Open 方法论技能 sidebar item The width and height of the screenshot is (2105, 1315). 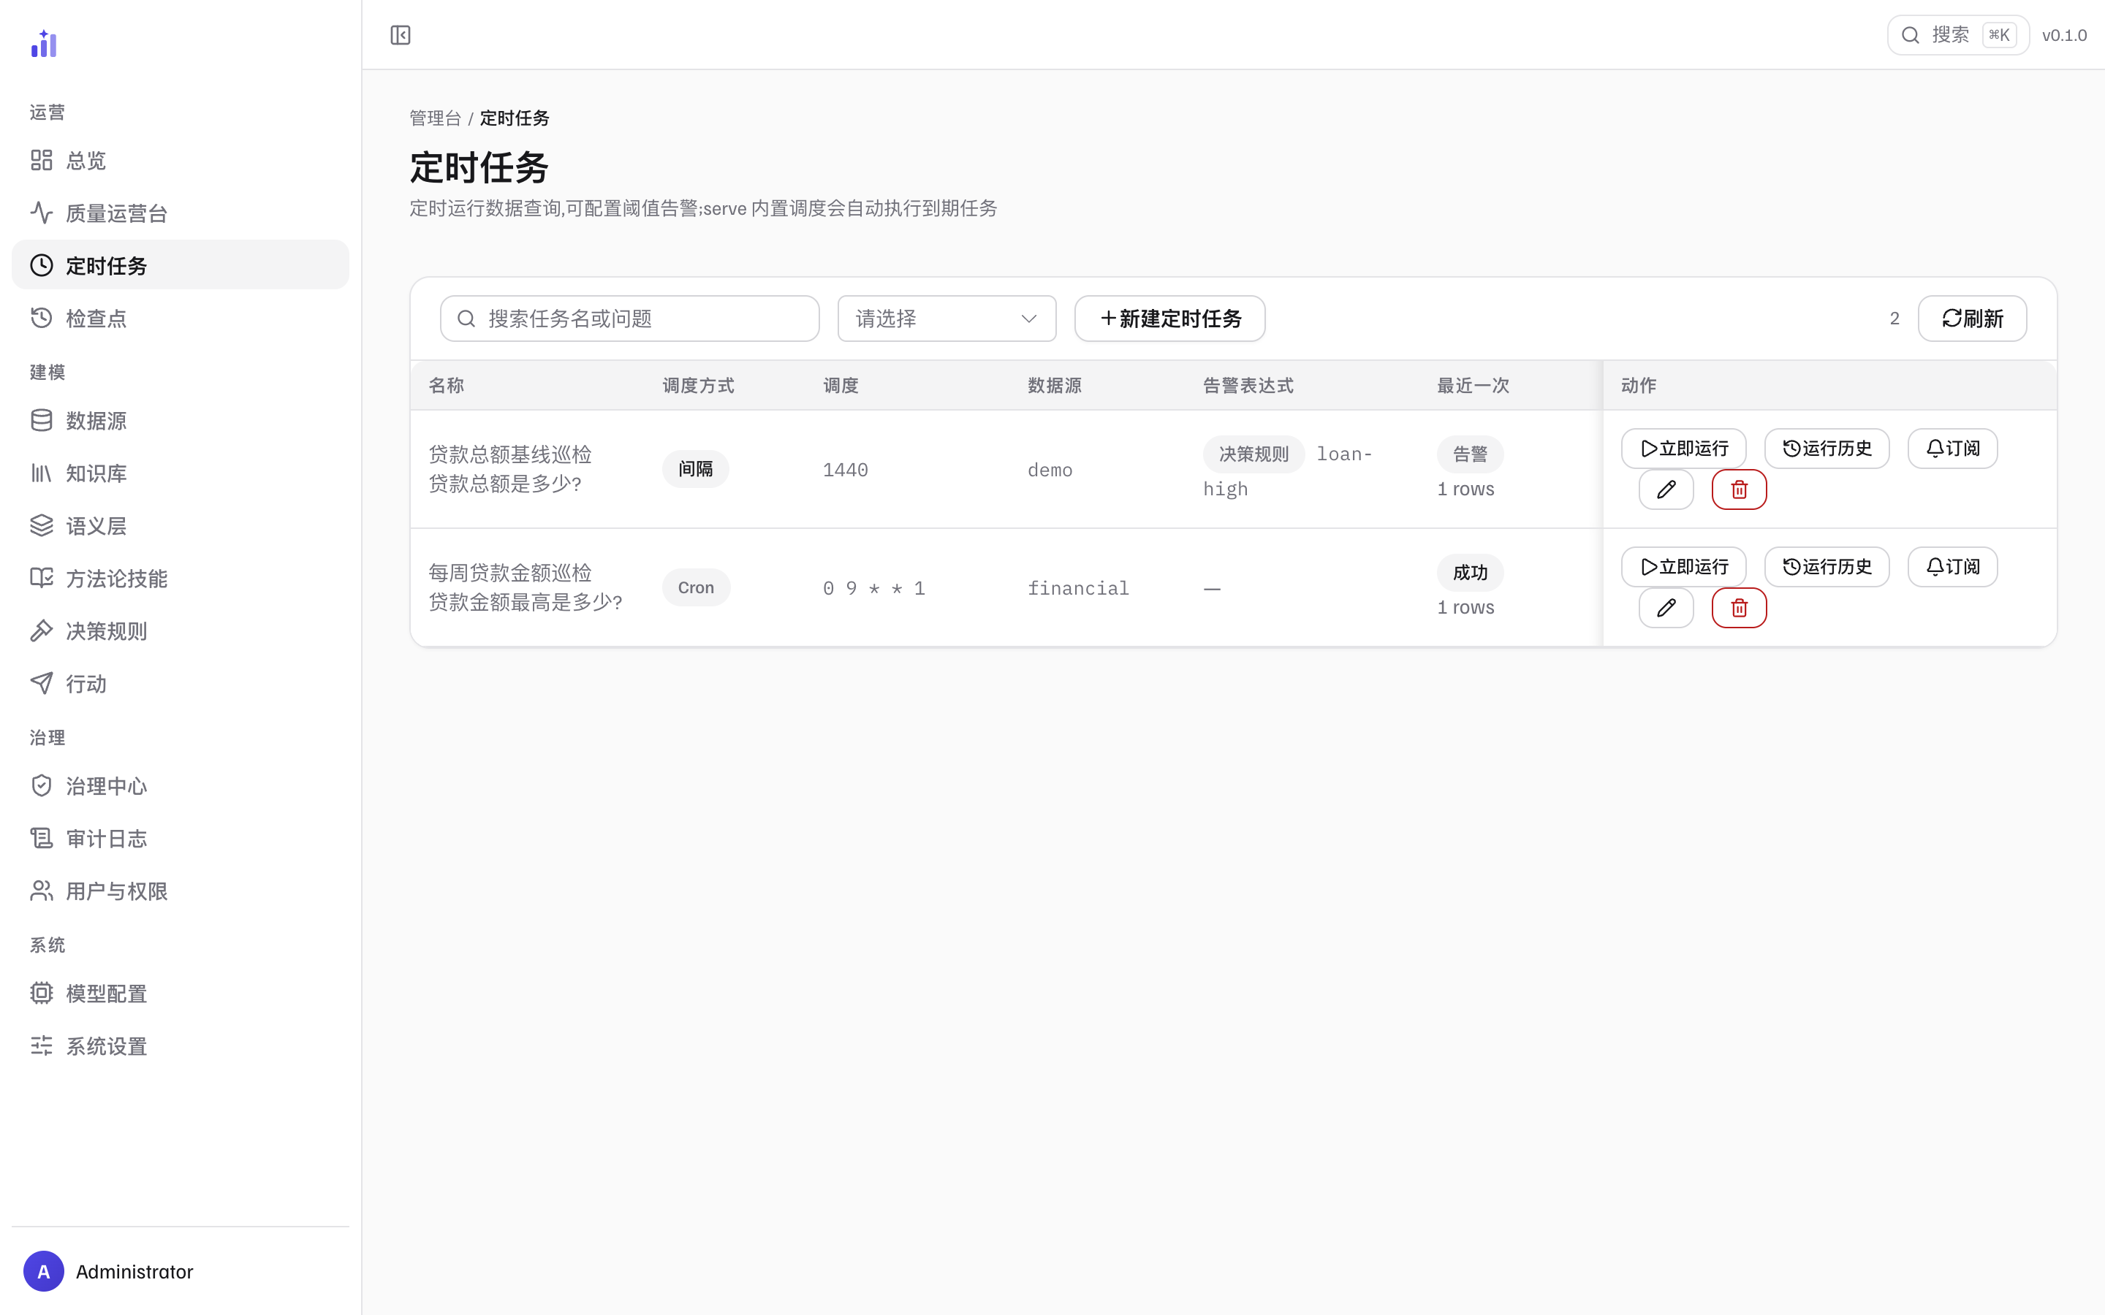click(x=180, y=579)
